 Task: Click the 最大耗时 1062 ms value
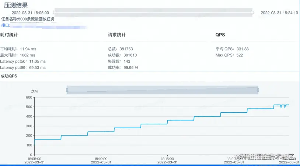point(27,55)
